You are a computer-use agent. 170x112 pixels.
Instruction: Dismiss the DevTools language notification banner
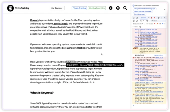point(164,10)
